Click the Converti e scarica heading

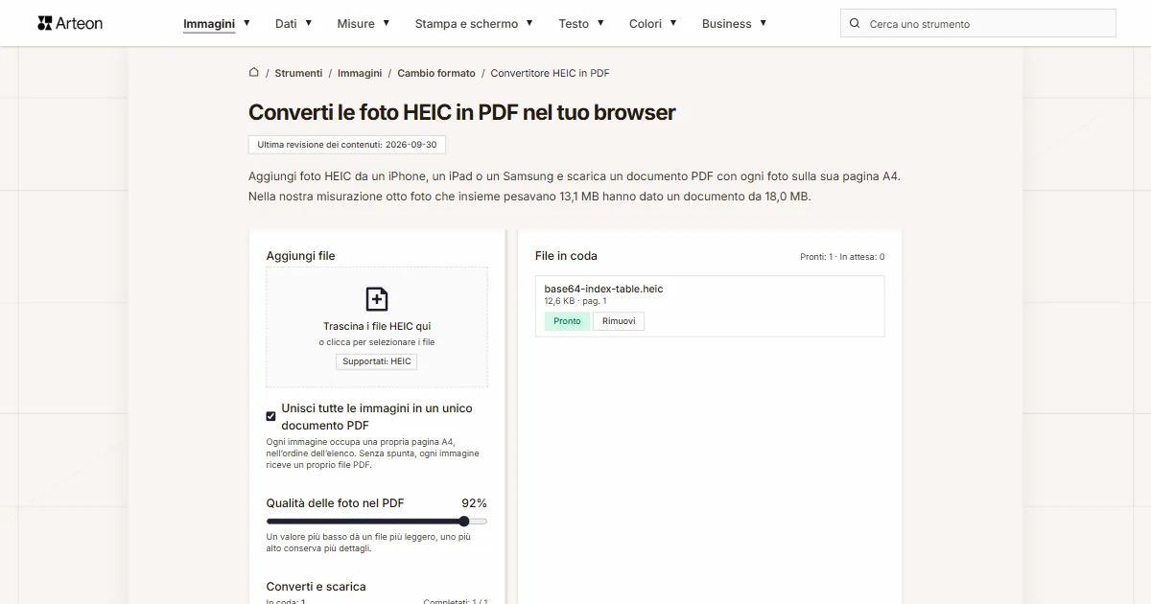click(x=316, y=587)
